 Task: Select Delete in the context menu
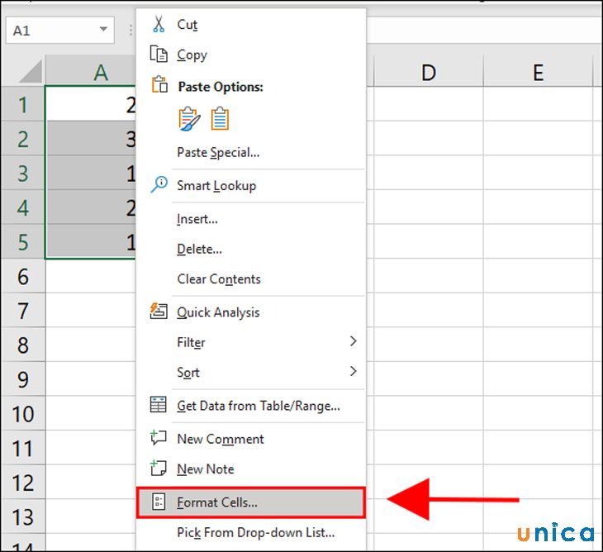pos(199,249)
